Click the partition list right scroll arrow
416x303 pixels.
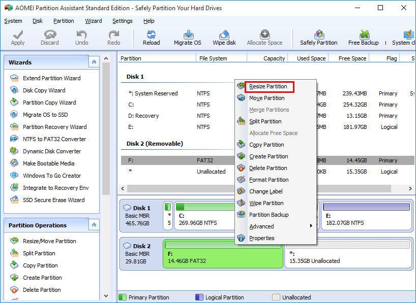pyautogui.click(x=410, y=189)
